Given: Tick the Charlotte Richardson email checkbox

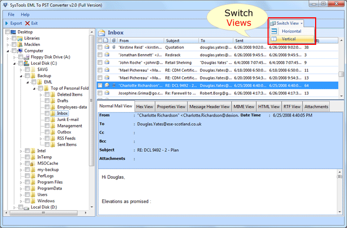Looking at the screenshot, I should (x=100, y=85).
